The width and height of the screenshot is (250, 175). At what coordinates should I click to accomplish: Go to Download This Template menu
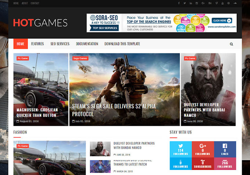[x=122, y=44]
